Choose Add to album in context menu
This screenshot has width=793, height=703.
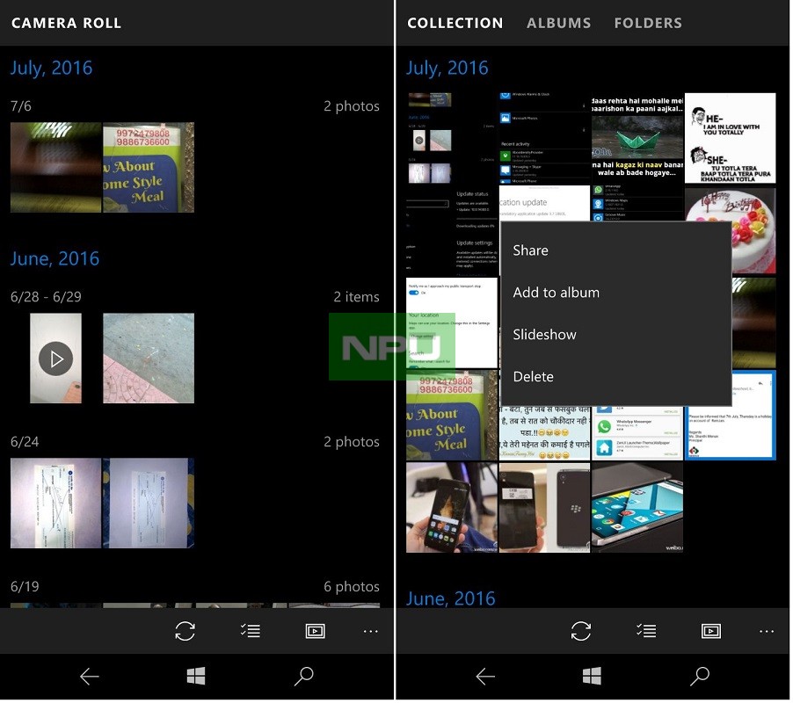pos(616,294)
